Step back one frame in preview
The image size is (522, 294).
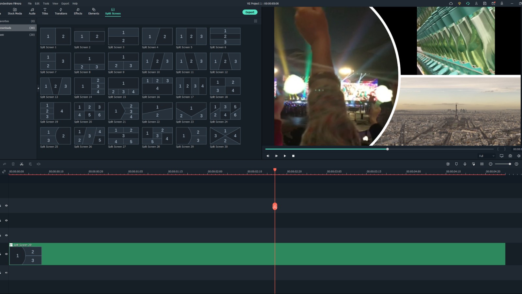pos(268,156)
